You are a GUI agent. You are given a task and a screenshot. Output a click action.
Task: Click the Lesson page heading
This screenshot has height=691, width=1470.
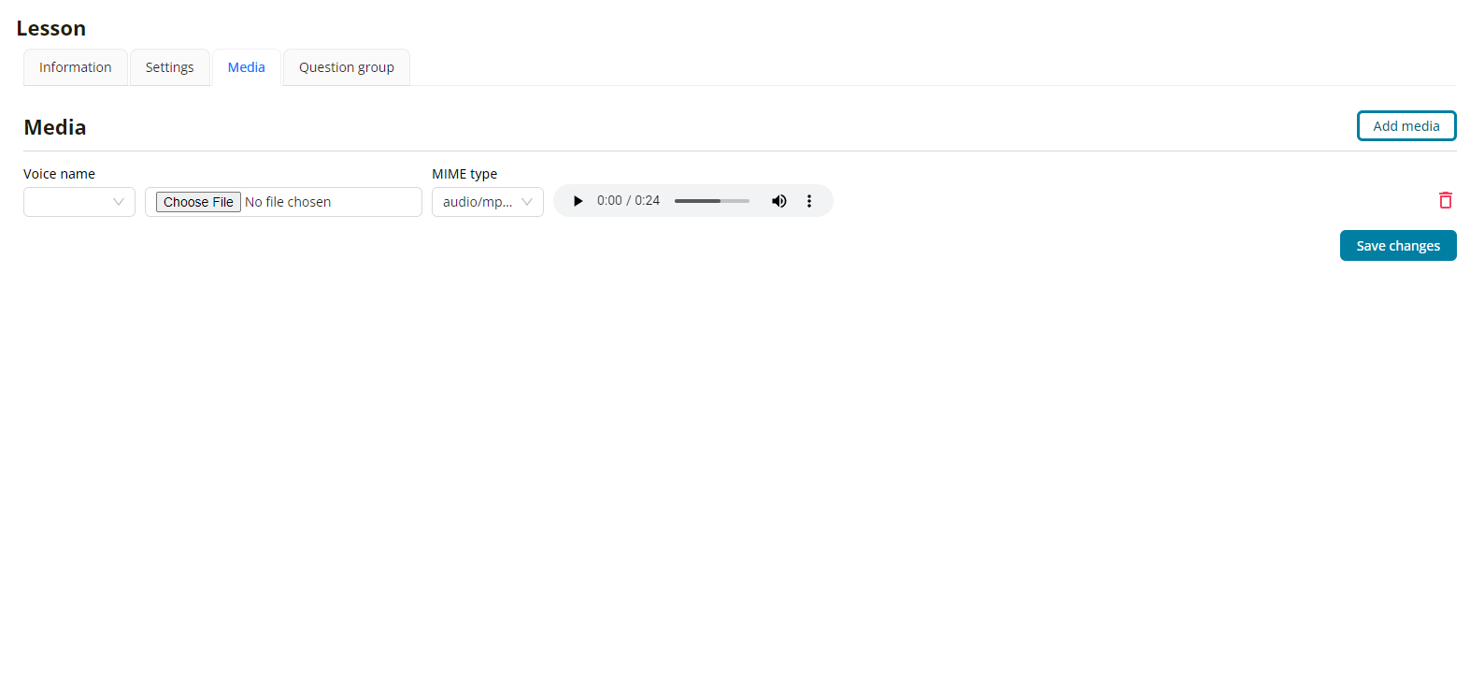pos(51,29)
